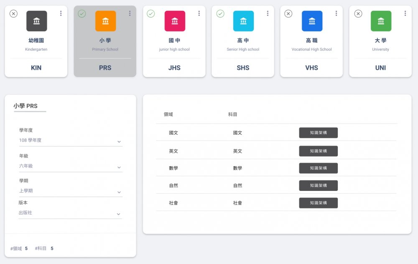The height and width of the screenshot is (264, 418).
Task: Click 知識架構 button for 數學 row
Action: (318, 168)
